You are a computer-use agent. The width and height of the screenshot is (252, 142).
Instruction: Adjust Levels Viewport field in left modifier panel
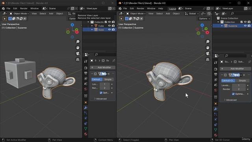pos(105,84)
